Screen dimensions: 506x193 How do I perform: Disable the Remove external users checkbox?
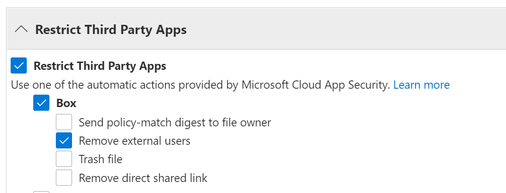(64, 141)
